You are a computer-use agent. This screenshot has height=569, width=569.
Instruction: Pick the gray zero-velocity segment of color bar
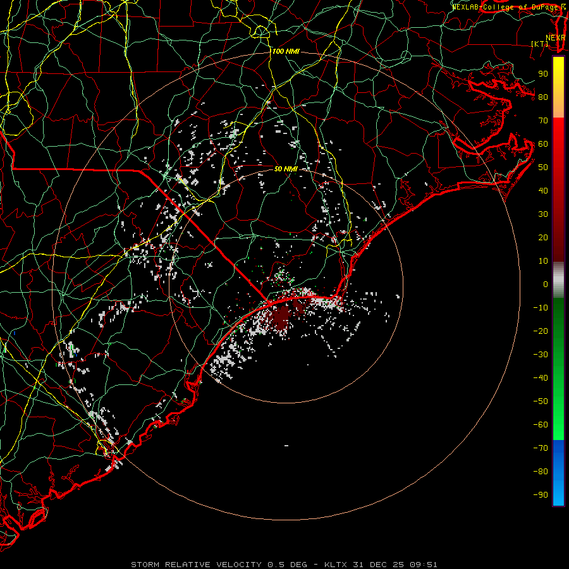tap(558, 280)
